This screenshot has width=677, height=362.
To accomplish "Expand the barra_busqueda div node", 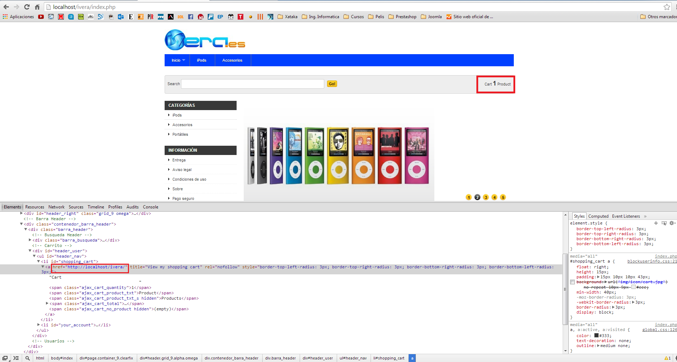I will tap(30, 240).
